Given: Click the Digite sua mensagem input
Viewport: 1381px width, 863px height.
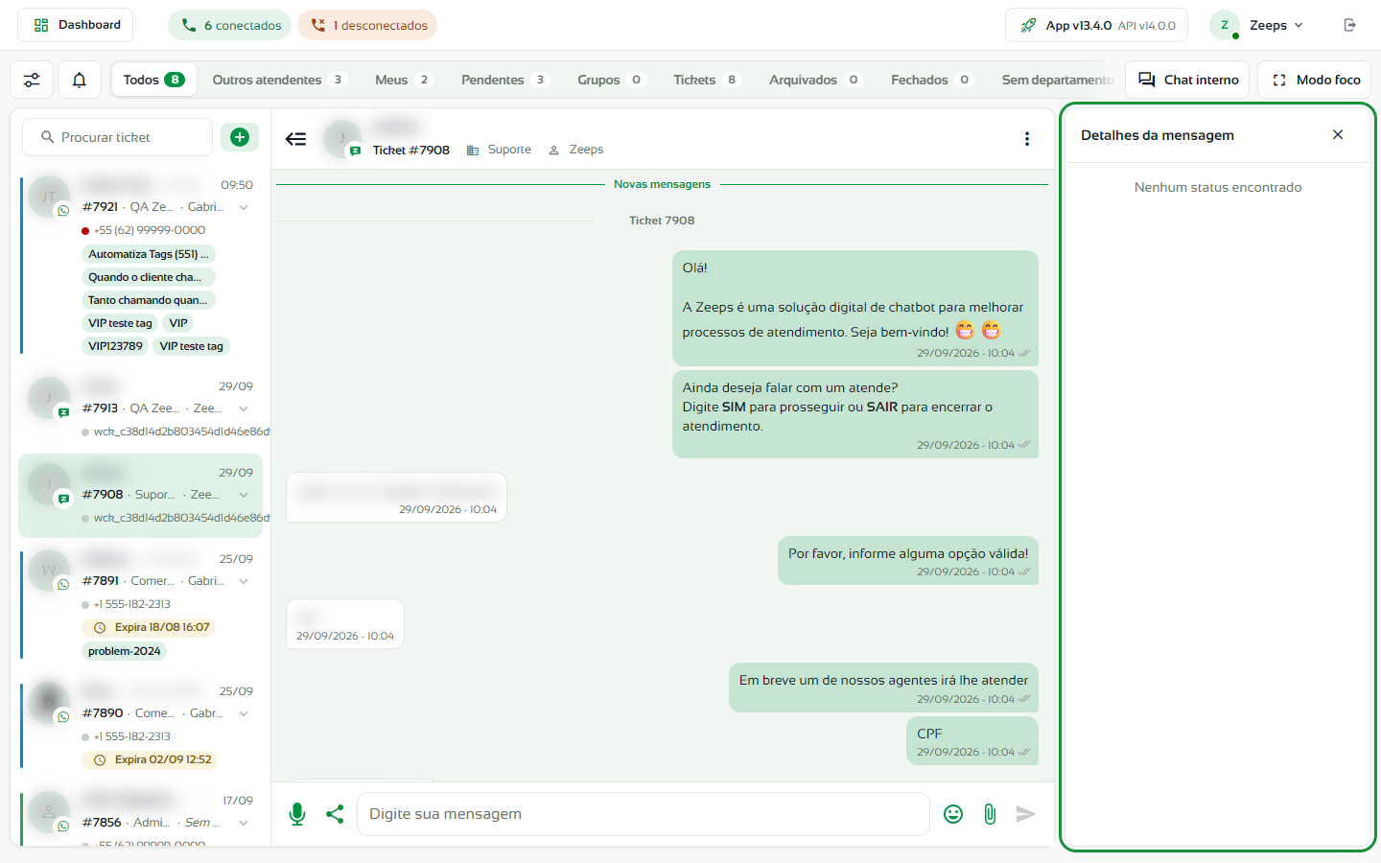Looking at the screenshot, I should coord(644,814).
